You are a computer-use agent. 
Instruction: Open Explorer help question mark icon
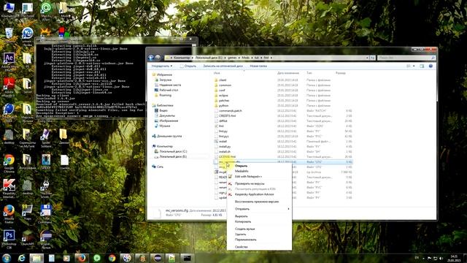coord(431,66)
